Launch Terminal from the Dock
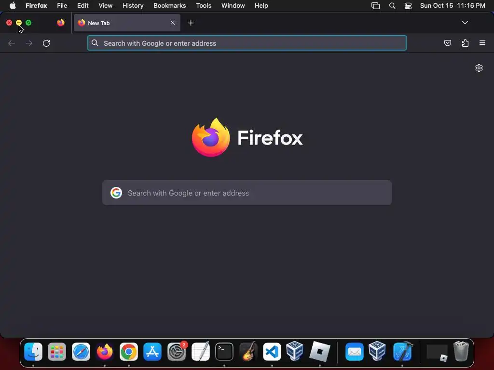Image resolution: width=494 pixels, height=370 pixels. coord(224,351)
